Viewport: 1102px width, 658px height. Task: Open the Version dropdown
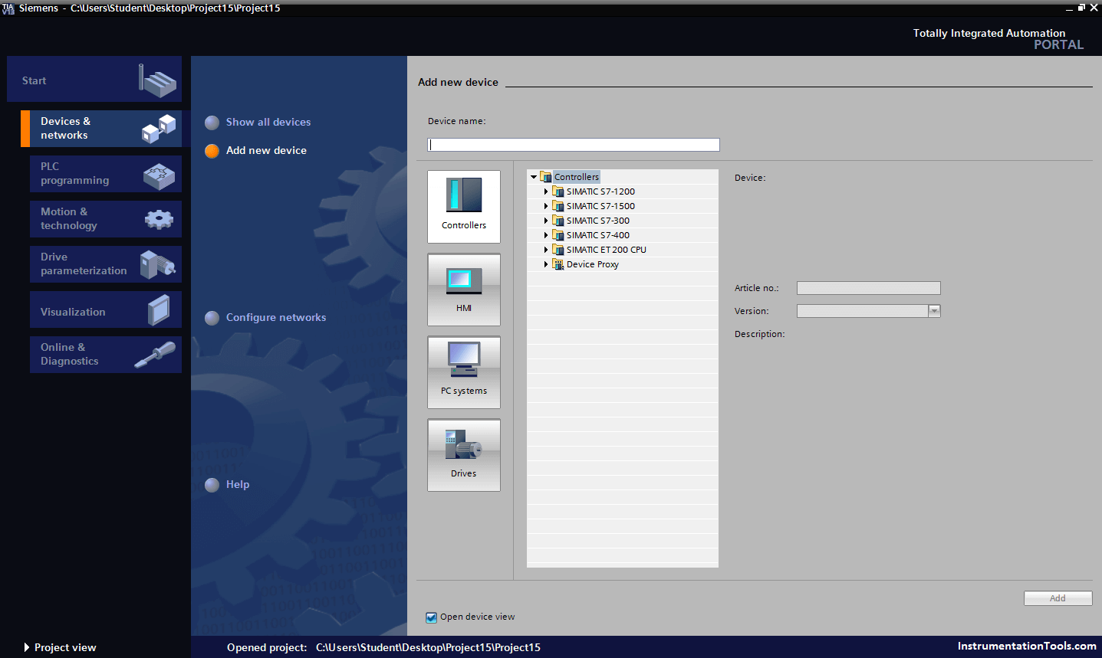coord(934,311)
